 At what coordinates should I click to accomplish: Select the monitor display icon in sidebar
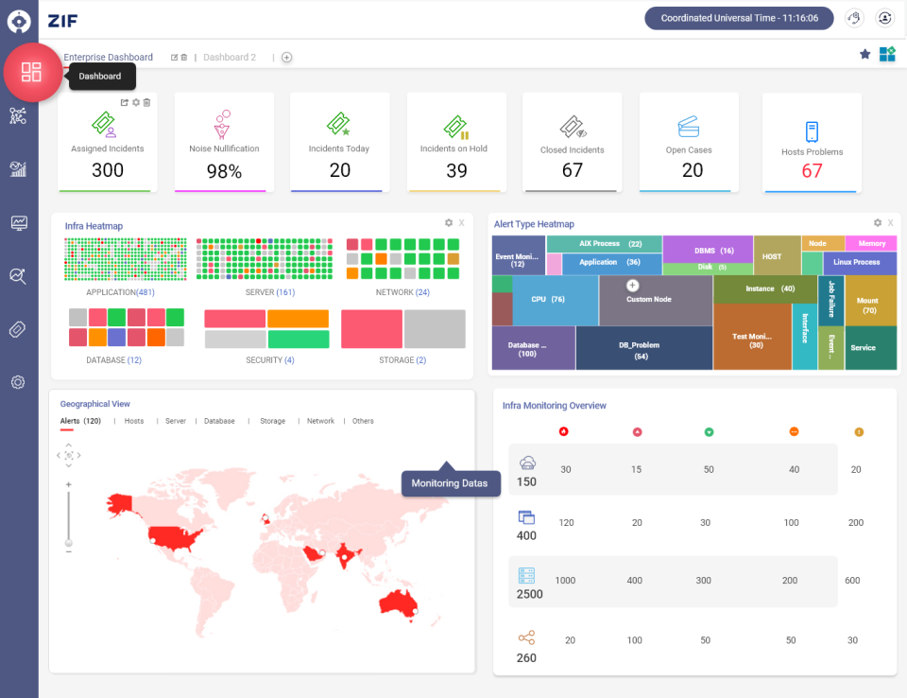18,223
